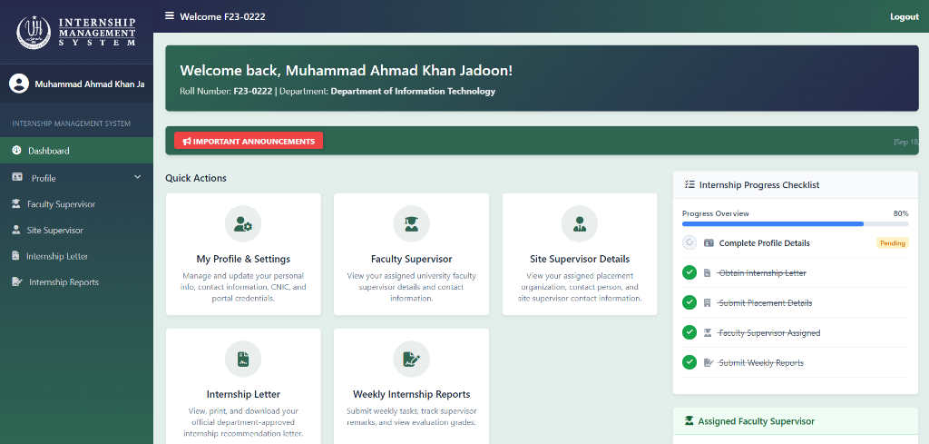
Task: Click the user name Muhammad Ahmad Khan in sidebar
Action: pyautogui.click(x=90, y=84)
